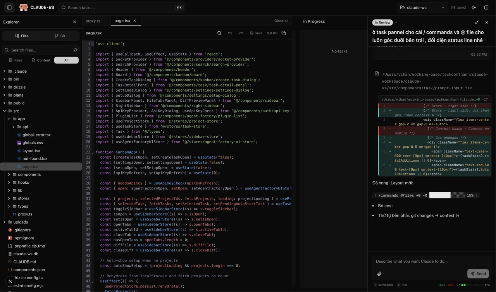Switch to the proxy.ts tab
The height and width of the screenshot is (292, 496).
point(93,21)
